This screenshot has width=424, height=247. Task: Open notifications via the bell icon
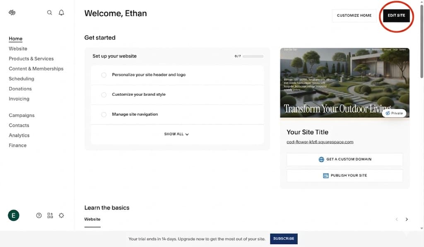[x=61, y=12]
